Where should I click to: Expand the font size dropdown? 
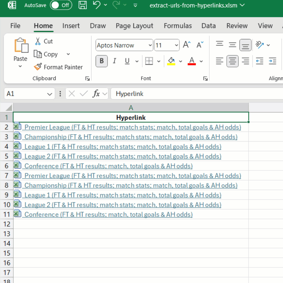pyautogui.click(x=177, y=45)
